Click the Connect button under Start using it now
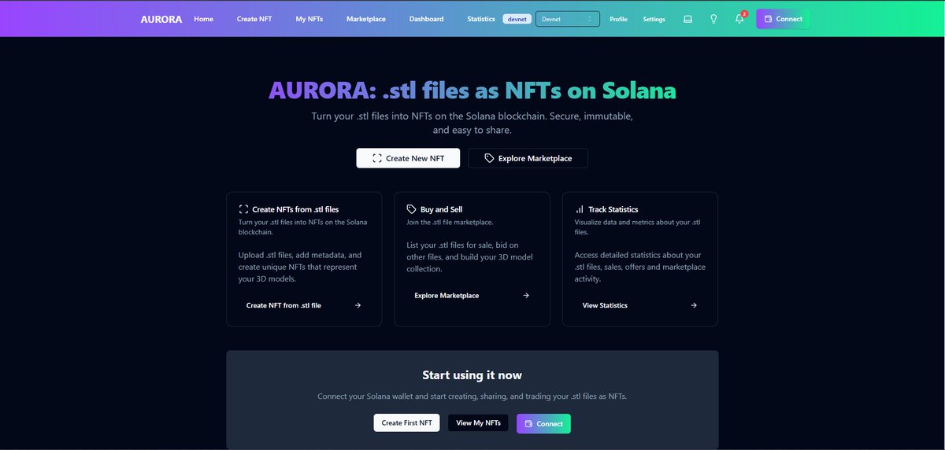 pyautogui.click(x=543, y=423)
